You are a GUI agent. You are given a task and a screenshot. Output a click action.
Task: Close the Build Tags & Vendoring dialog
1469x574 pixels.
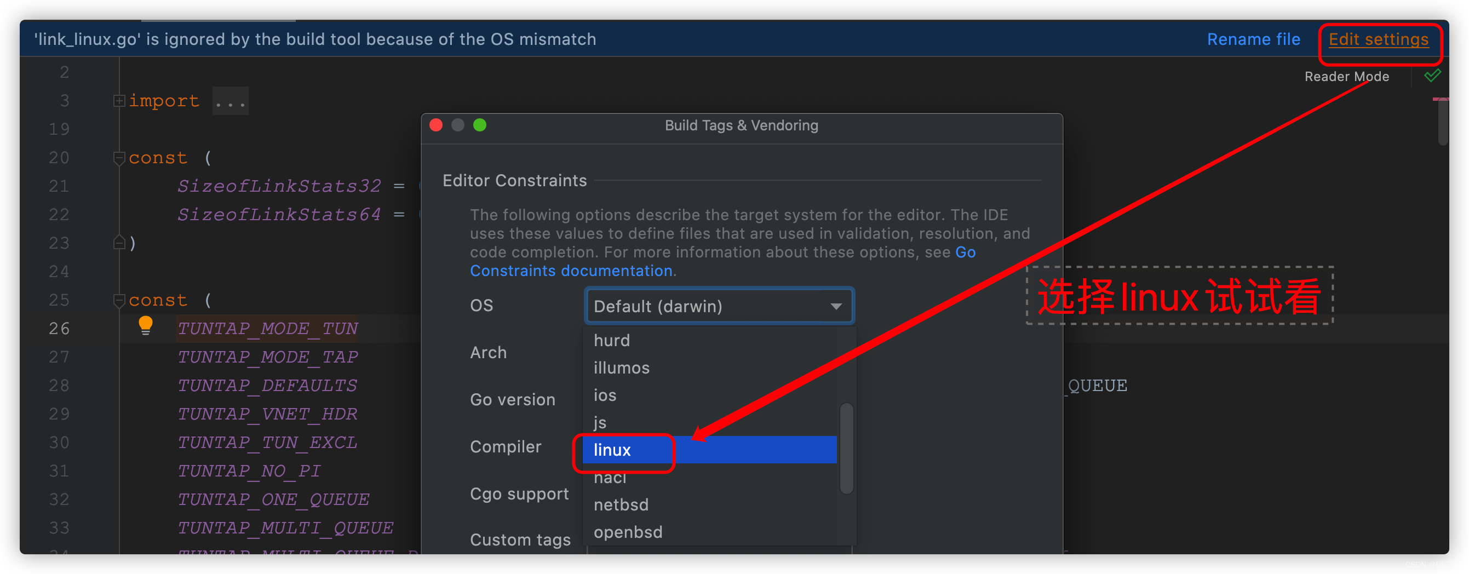tap(435, 125)
